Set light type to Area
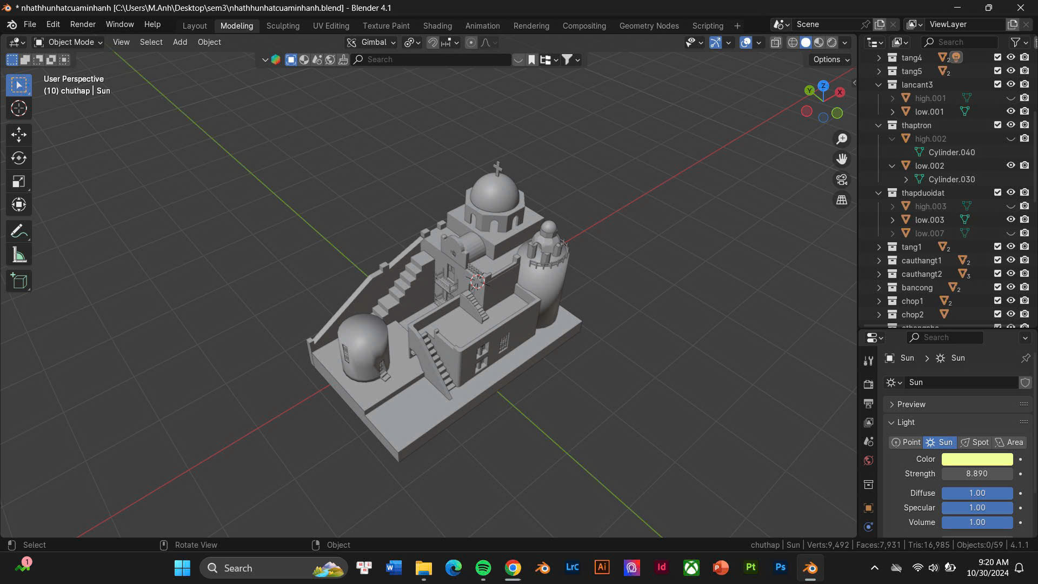 click(x=1009, y=442)
